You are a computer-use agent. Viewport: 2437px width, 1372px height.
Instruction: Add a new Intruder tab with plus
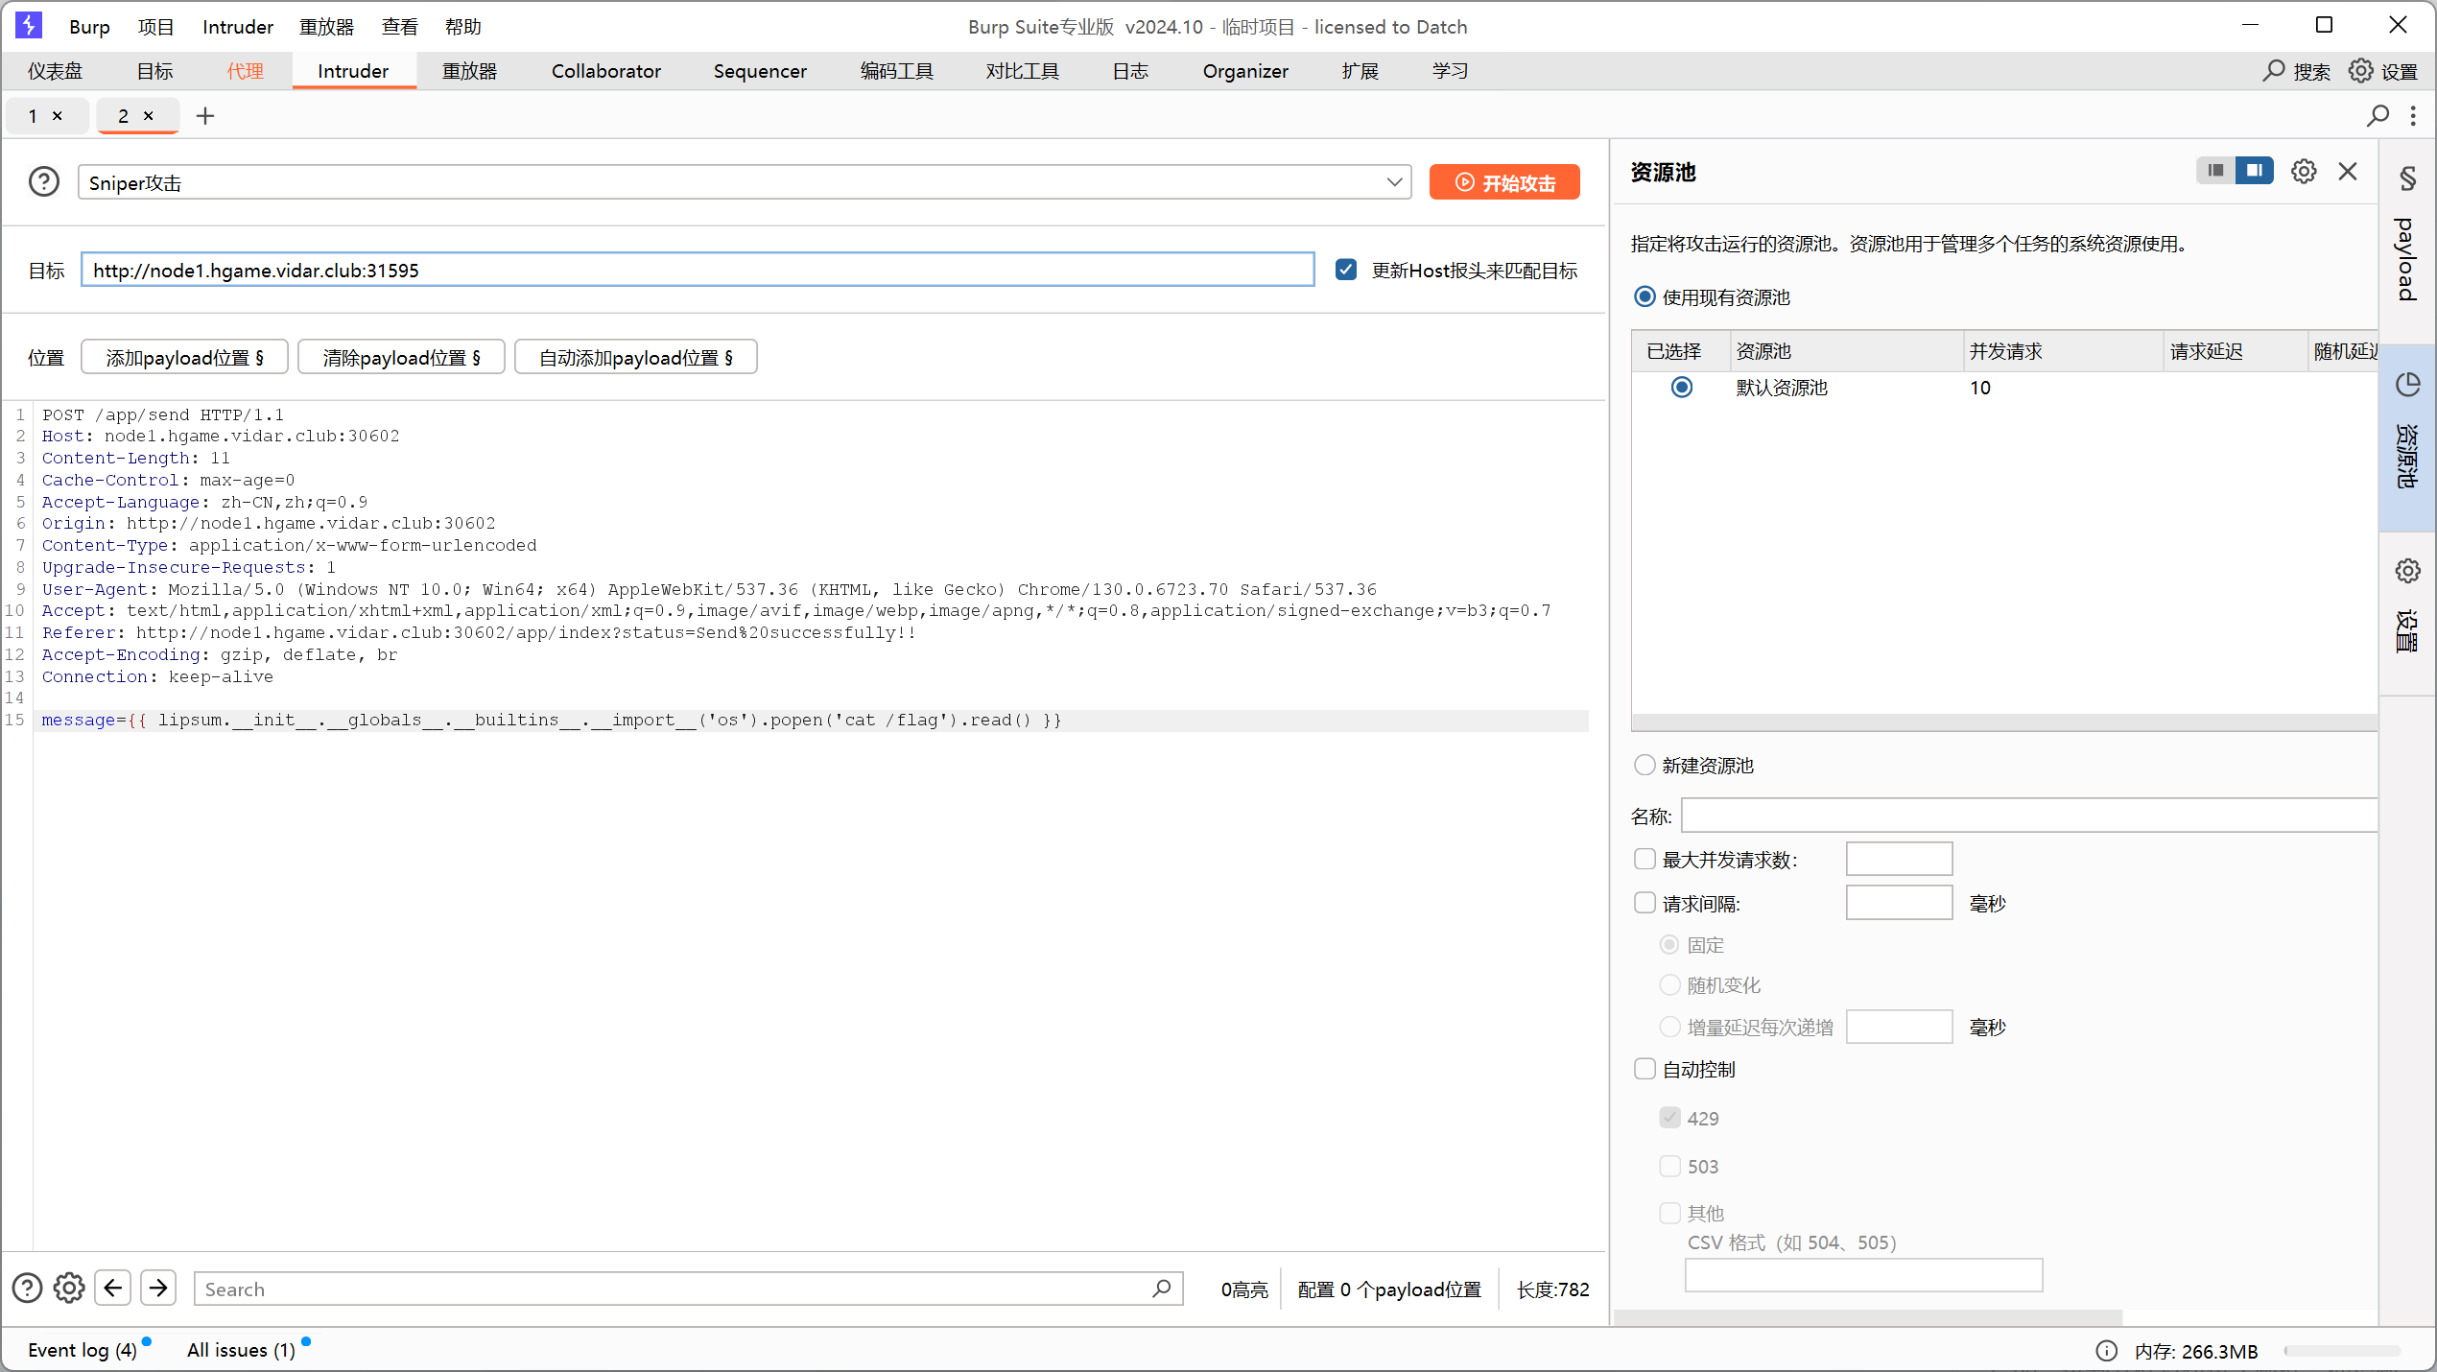205,116
